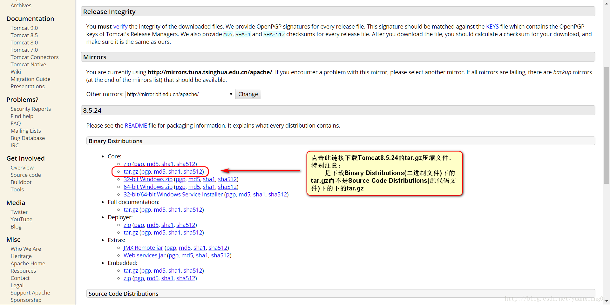This screenshot has width=610, height=305.
Task: Open the FAQ sidebar link
Action: (16, 123)
